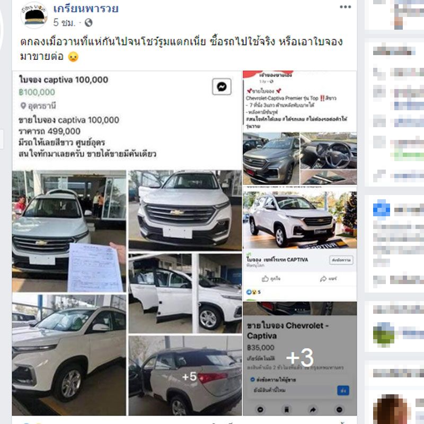Open the เกรียนพารวย page profile picture
This screenshot has width=424, height=424.
point(34,15)
